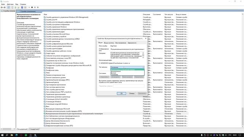Switch to the Восстановление tab
The image size is (244, 137).
[120, 43]
